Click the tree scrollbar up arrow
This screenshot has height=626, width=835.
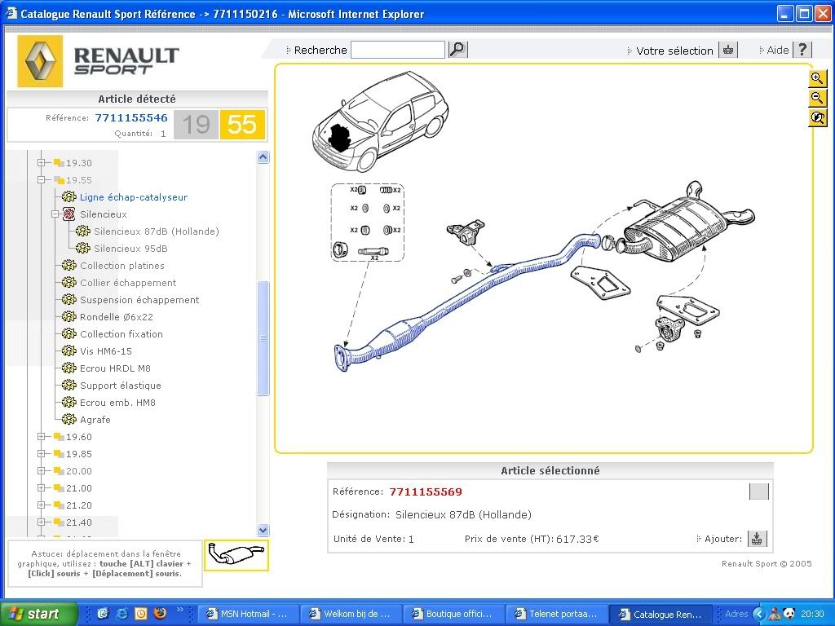[263, 157]
